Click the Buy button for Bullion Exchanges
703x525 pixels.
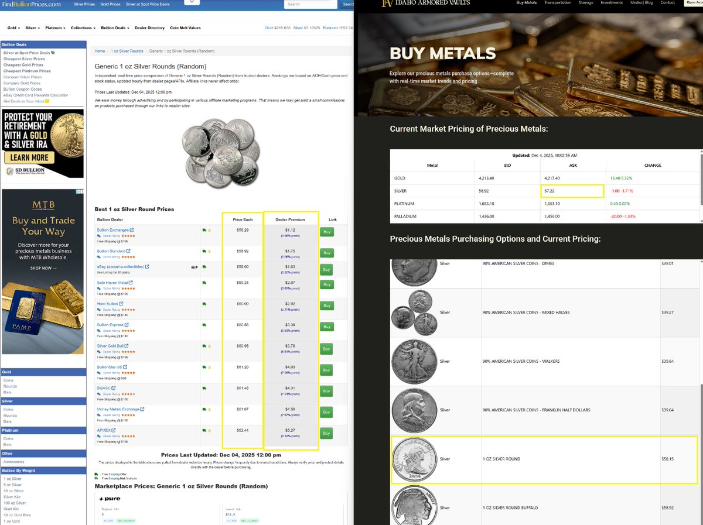327,232
